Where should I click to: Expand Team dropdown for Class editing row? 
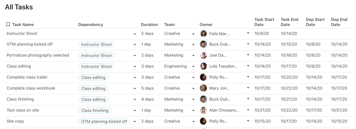point(193,67)
